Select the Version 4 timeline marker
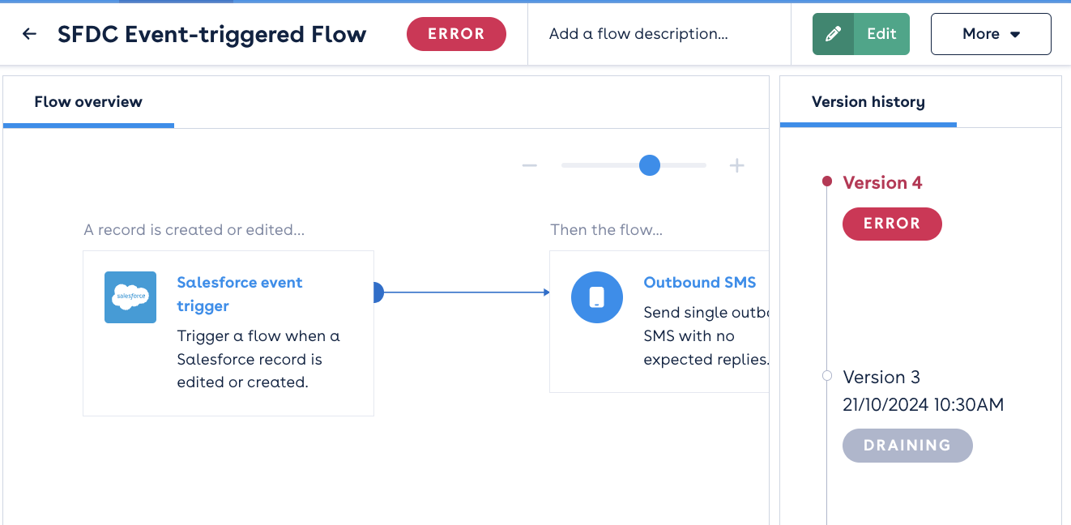This screenshot has width=1071, height=525. 826,181
